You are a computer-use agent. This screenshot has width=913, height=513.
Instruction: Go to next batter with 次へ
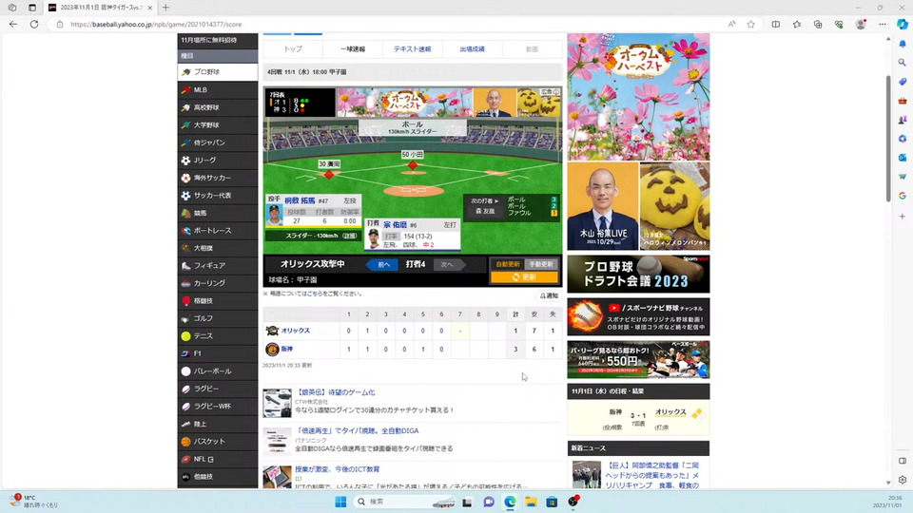click(448, 264)
